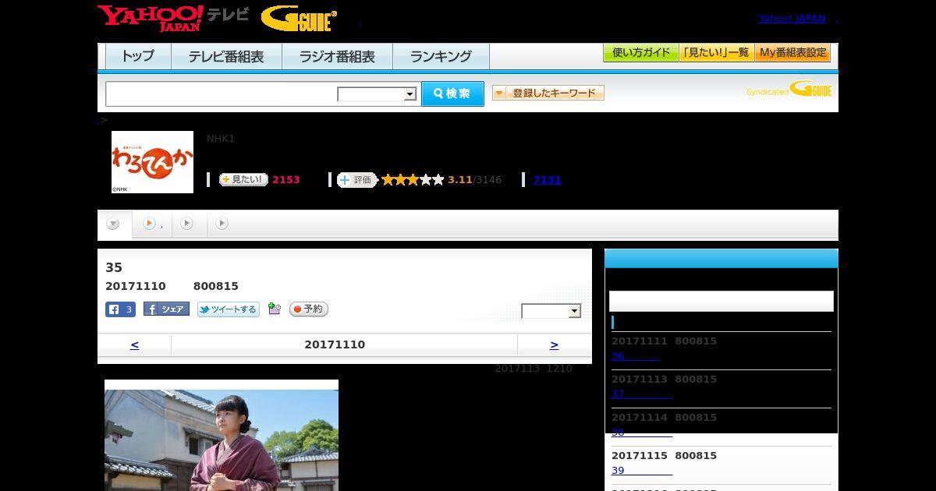Open the search category dropdown
This screenshot has width=936, height=491.
pos(377,94)
